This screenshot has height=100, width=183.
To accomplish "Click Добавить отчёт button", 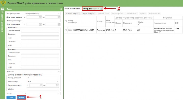I will pyautogui.click(x=103, y=14).
